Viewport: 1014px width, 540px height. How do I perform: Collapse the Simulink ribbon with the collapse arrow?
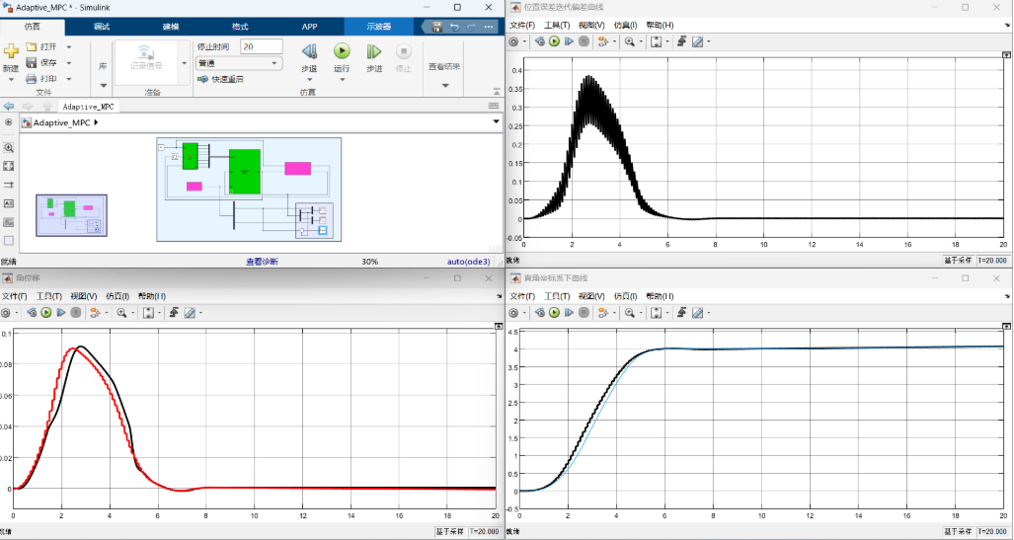tap(496, 91)
